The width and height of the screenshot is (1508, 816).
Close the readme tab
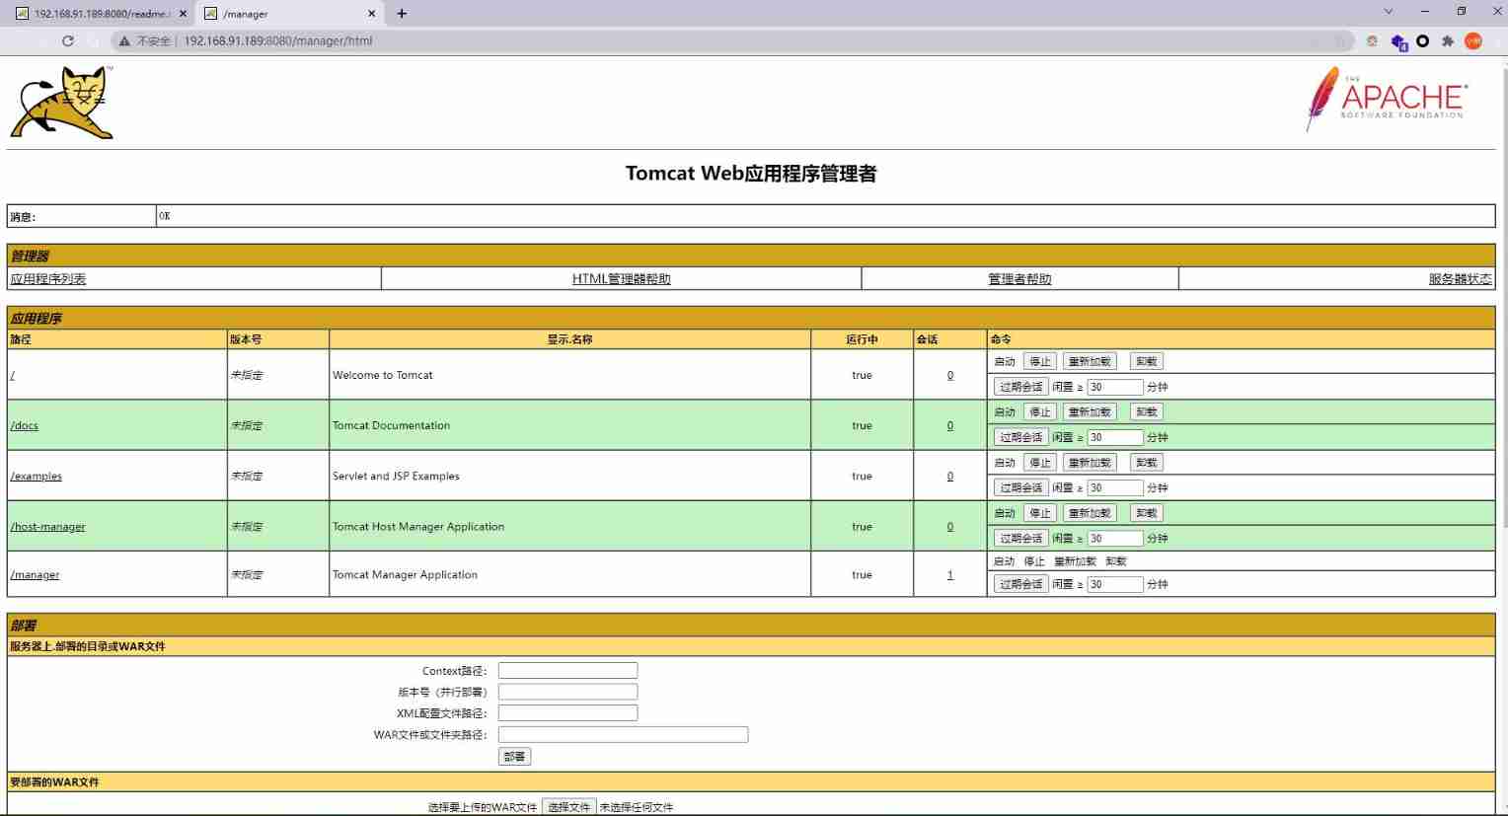coord(183,14)
